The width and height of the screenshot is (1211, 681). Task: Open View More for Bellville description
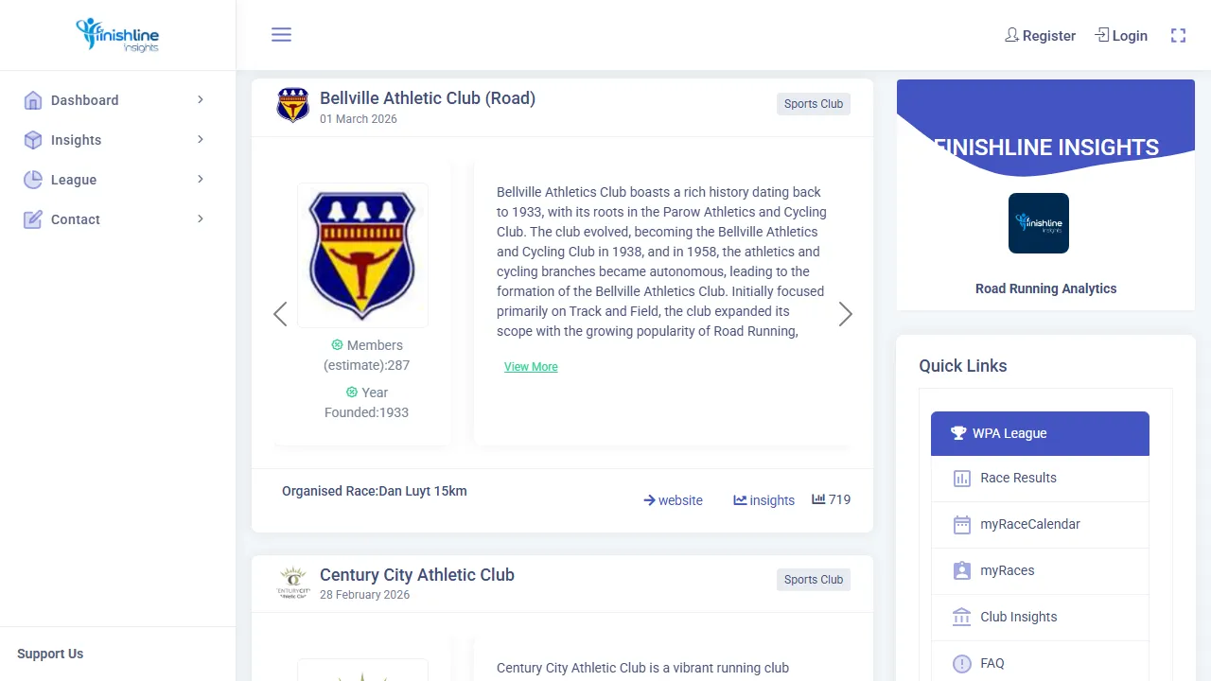coord(531,367)
